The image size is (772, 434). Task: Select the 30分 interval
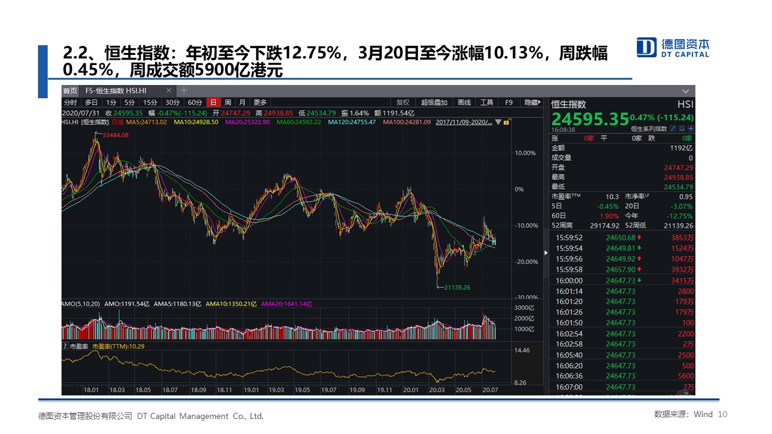(x=172, y=102)
